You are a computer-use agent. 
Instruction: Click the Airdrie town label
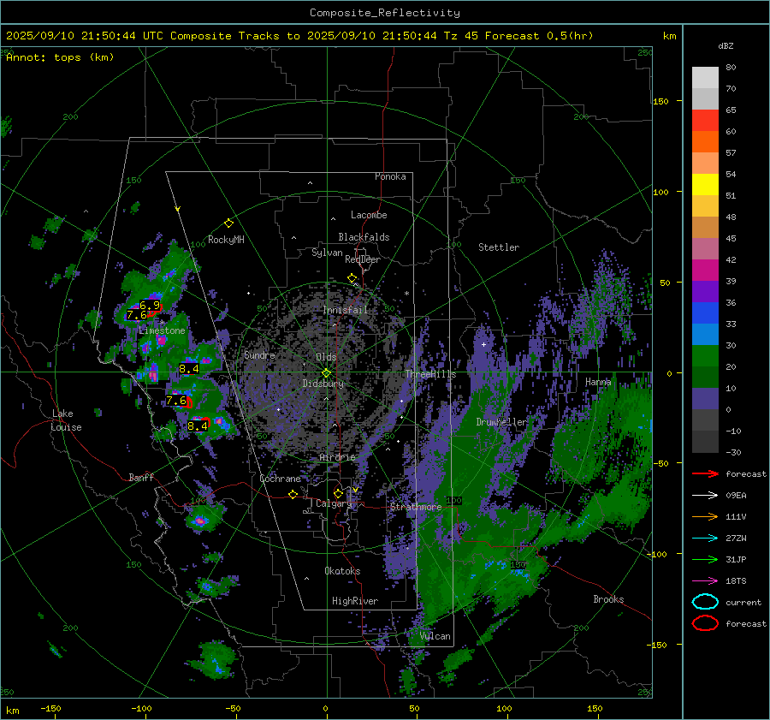coord(337,457)
